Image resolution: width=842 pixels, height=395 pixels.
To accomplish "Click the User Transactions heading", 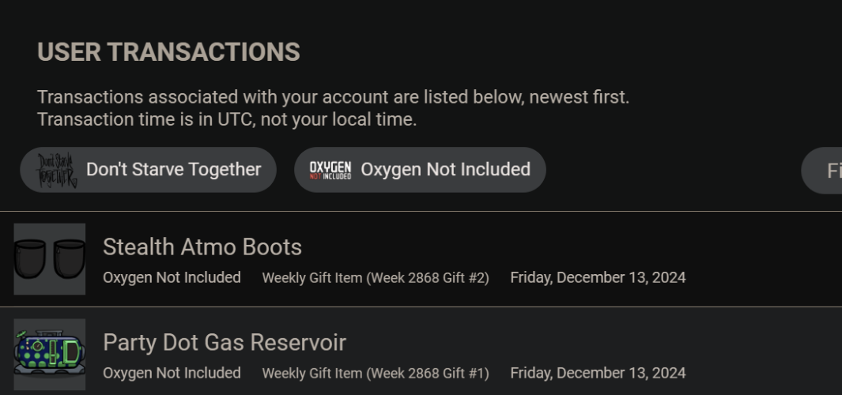I will (168, 52).
